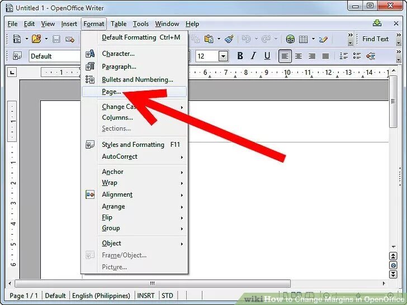The image size is (407, 305).
Task: Click the Document as E-mail icon
Action: click(x=70, y=39)
